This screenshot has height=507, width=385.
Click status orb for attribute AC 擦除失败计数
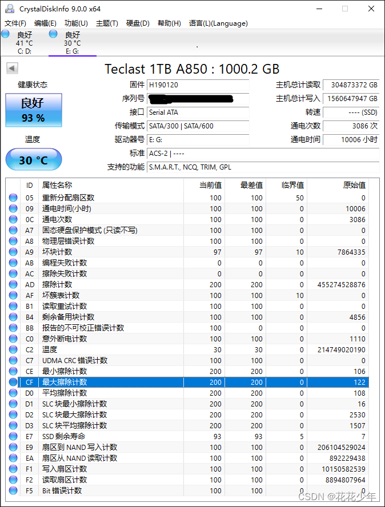(x=13, y=273)
